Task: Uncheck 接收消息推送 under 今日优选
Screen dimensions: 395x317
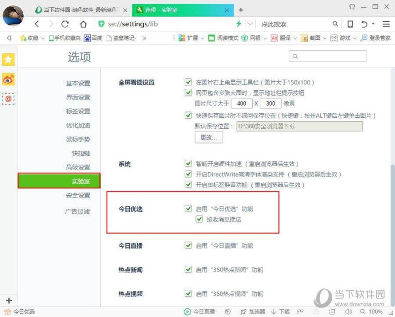Action: tap(199, 218)
